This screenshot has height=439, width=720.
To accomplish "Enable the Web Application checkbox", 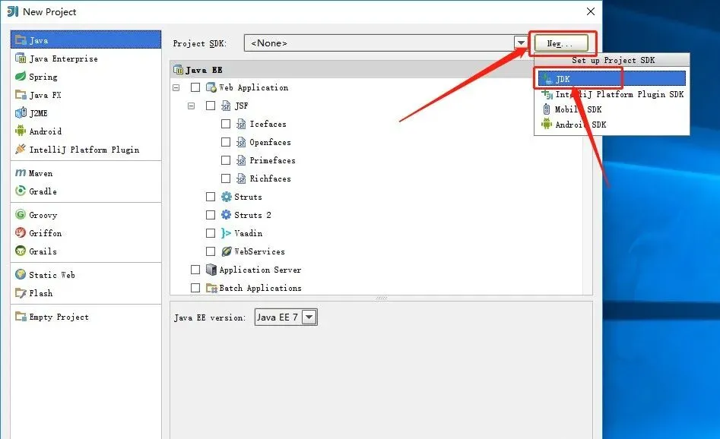I will click(195, 87).
